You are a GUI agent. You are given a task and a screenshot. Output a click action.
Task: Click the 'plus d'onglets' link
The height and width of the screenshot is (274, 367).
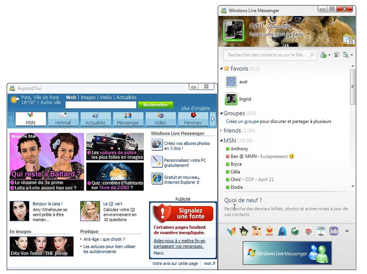click(196, 108)
